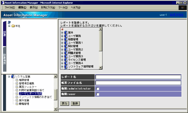Expand the 契約管理 category node

tap(62, 46)
